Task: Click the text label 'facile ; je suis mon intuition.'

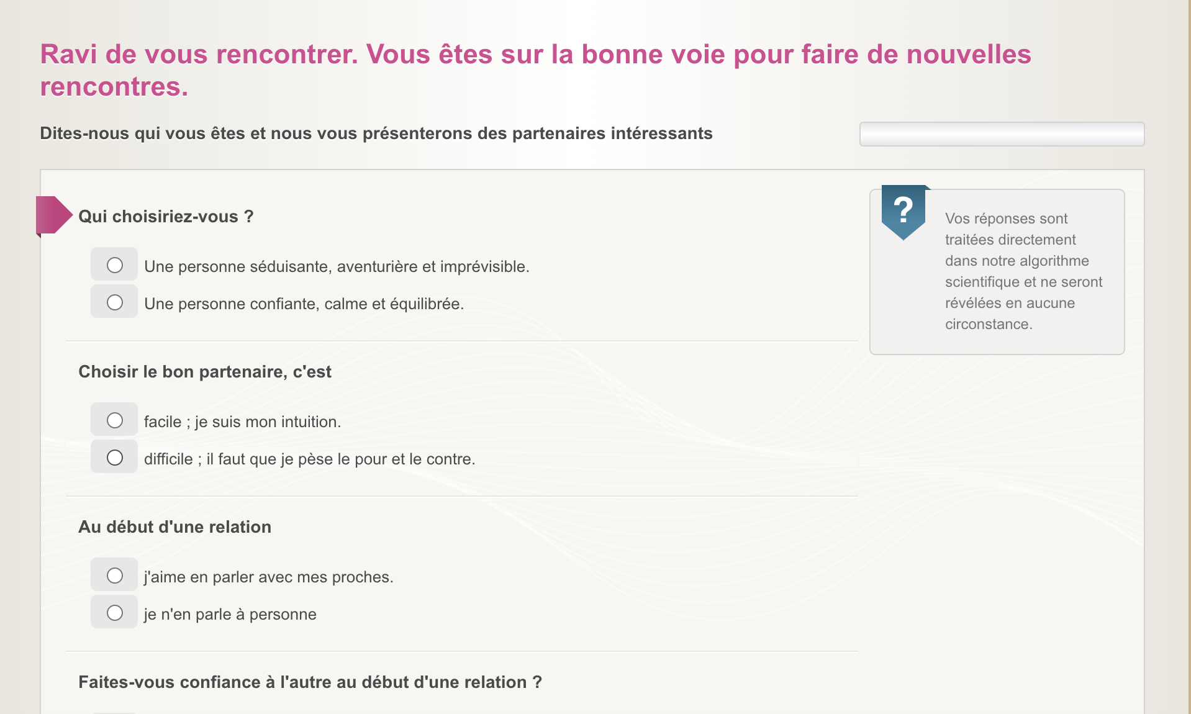Action: 242,422
